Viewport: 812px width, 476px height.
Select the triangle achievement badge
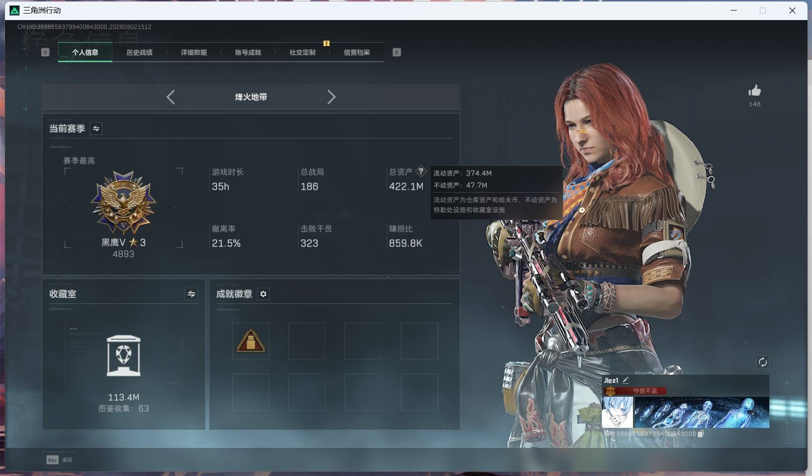(x=251, y=341)
